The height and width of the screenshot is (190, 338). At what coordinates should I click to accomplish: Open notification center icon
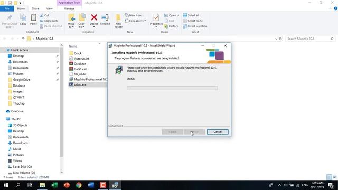click(331, 185)
